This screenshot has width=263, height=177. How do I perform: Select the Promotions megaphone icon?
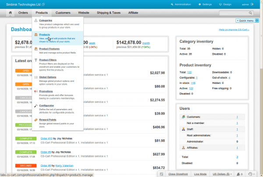tap(36, 91)
